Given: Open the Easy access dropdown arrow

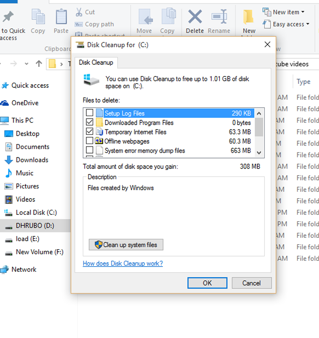Looking at the screenshot, I should tap(308, 24).
